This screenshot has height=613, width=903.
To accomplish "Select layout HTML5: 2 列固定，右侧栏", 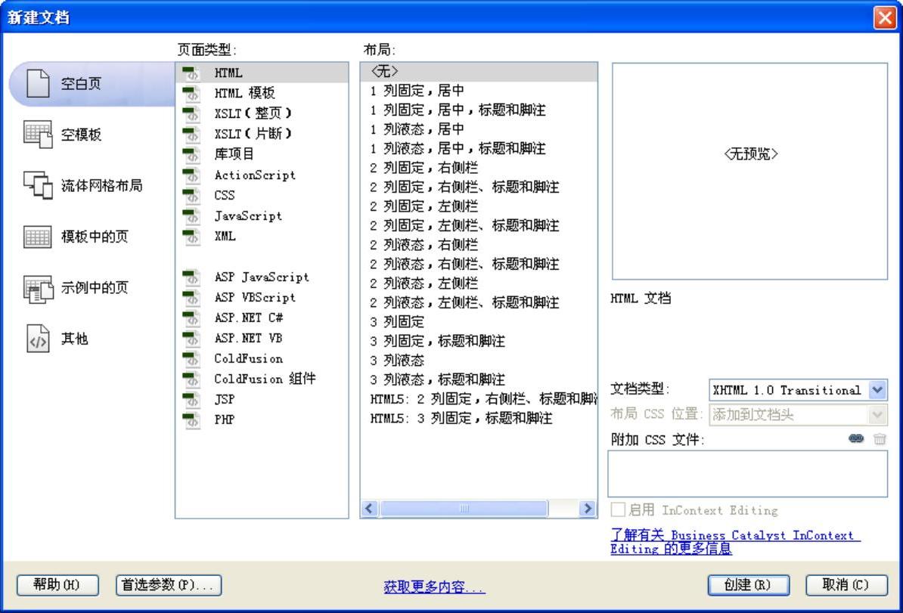I will coord(479,399).
